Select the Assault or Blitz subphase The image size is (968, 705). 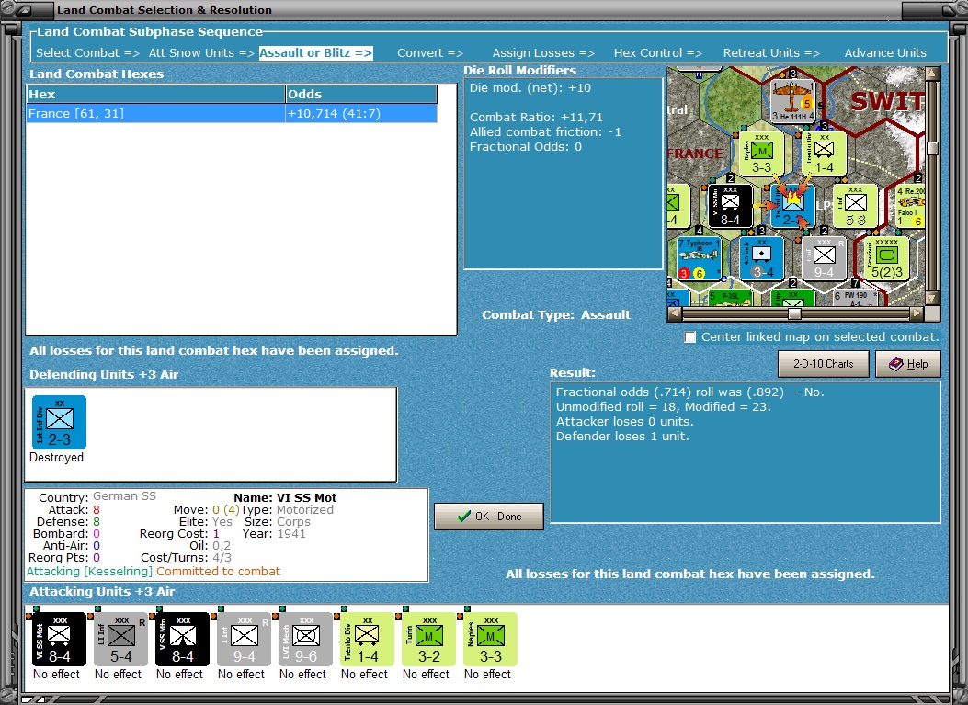pos(315,53)
